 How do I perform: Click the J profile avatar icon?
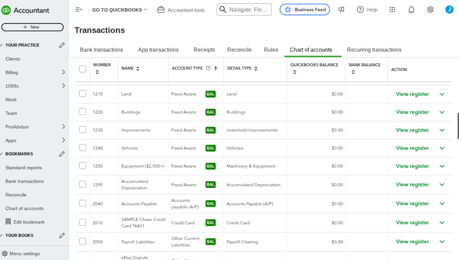tap(449, 9)
